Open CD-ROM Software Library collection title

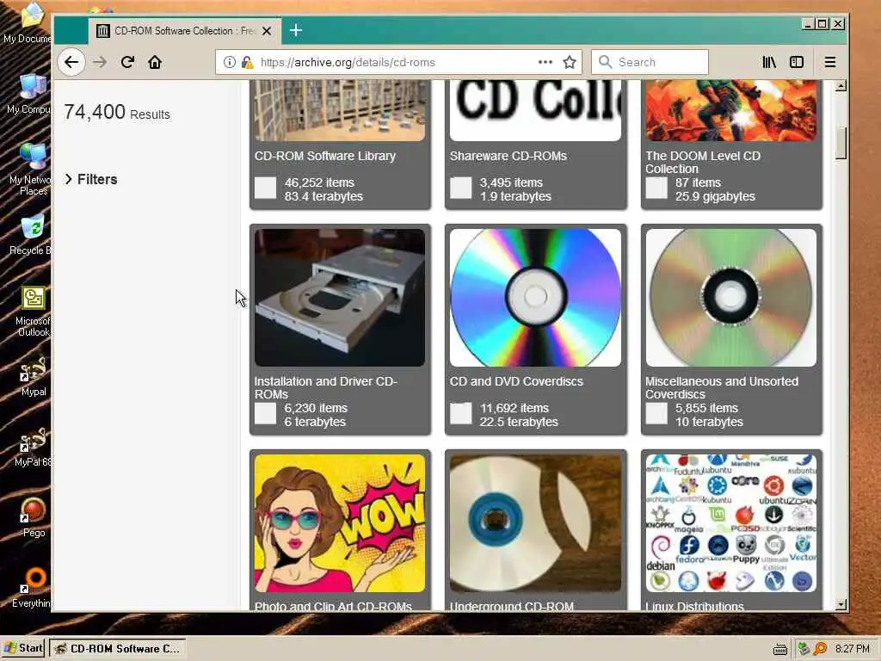point(324,156)
